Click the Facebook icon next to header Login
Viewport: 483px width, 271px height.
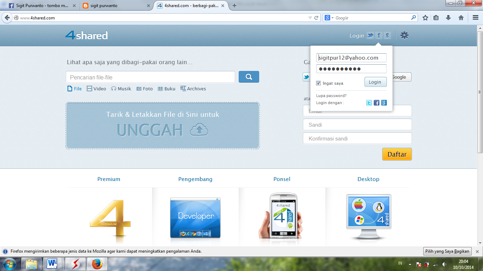(379, 35)
